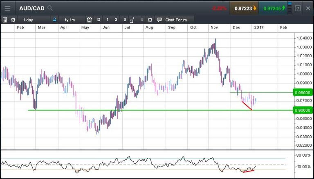Viewport: 314px width, 179px height.
Task: Open Chart Forum
Action: pos(176,20)
